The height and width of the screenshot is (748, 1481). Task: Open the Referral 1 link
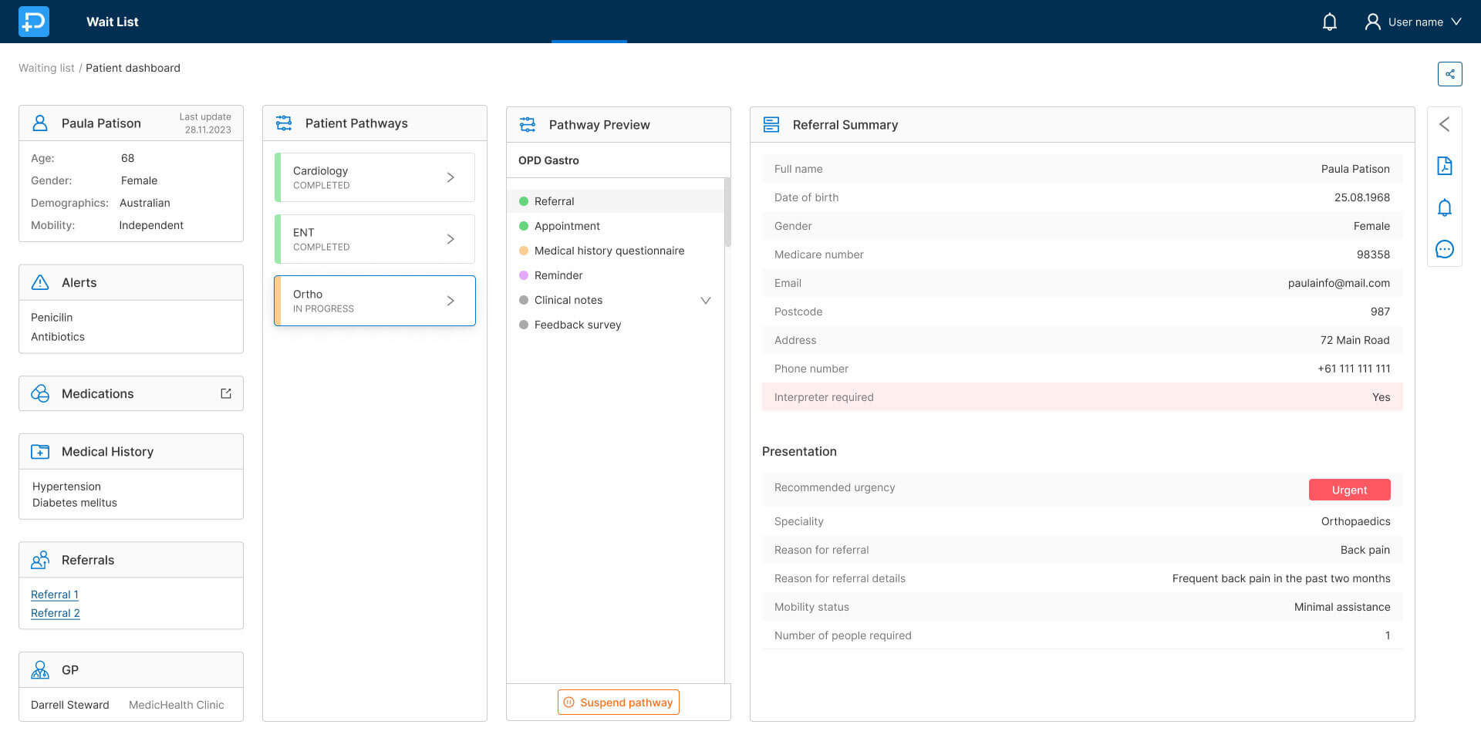pos(55,595)
